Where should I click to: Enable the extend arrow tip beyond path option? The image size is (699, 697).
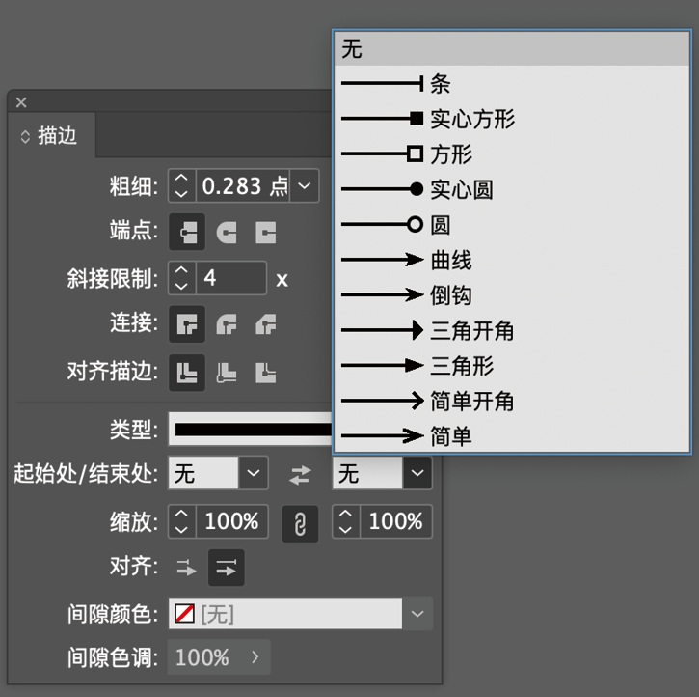tap(186, 568)
